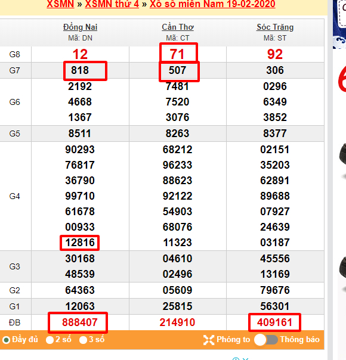Select the 2 số radio option

[x=50, y=340]
